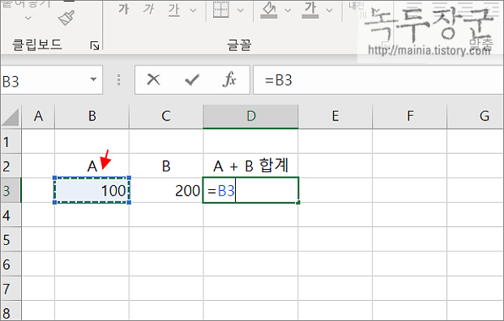Toggle italic formatting button
The height and width of the screenshot is (321, 504).
pyautogui.click(x=148, y=10)
